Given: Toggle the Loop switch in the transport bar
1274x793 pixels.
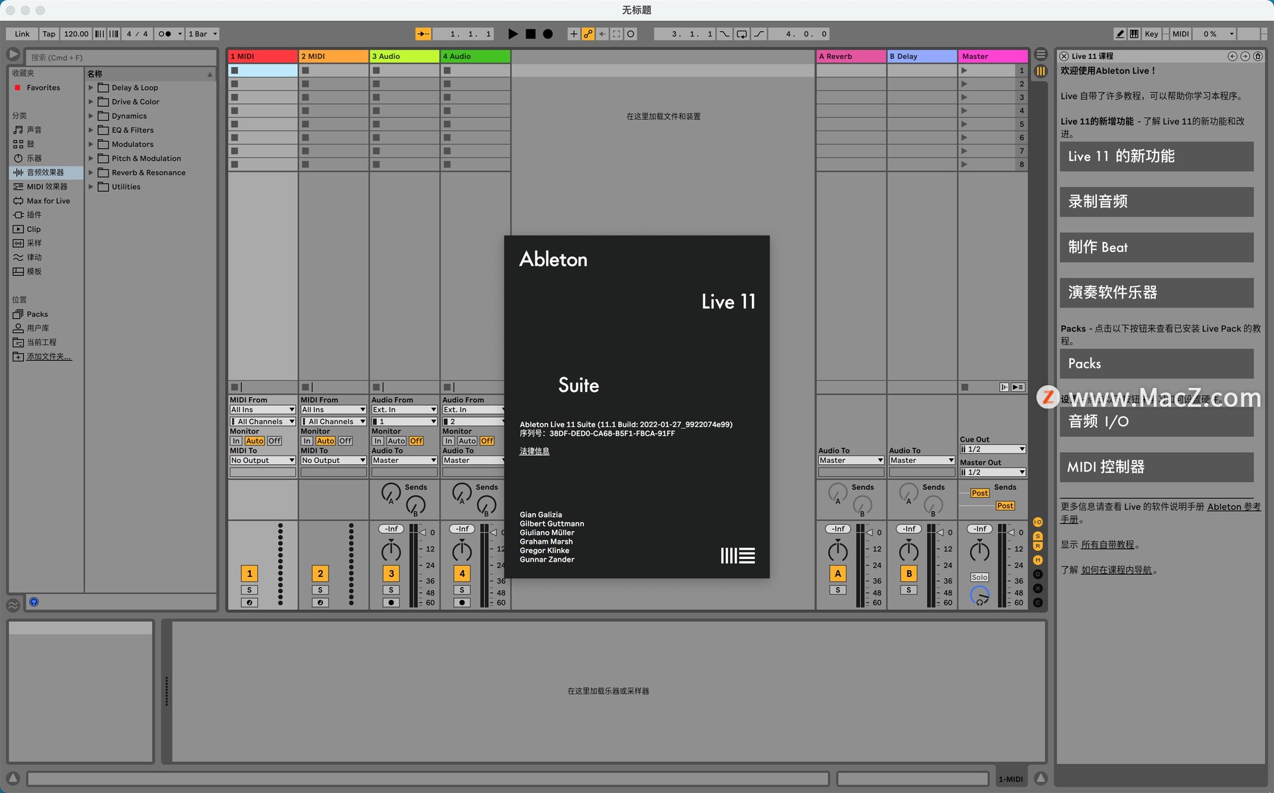Looking at the screenshot, I should pos(742,34).
